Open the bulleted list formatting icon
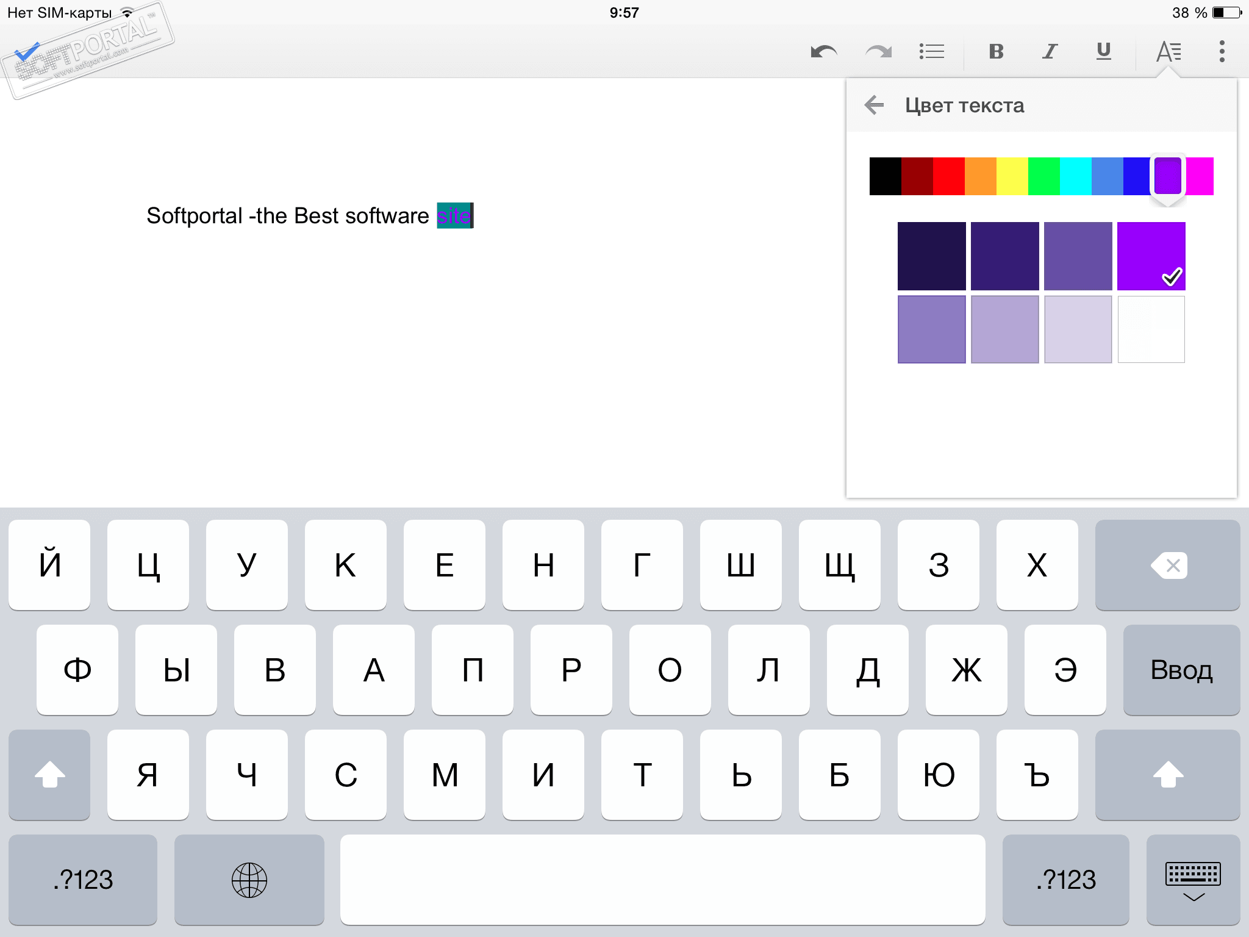 (931, 52)
